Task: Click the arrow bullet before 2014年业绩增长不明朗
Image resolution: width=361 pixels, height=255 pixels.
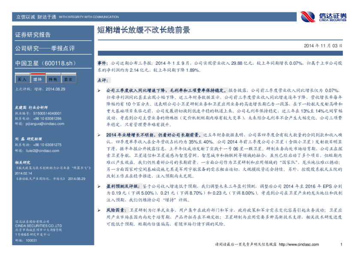Action: (99, 135)
